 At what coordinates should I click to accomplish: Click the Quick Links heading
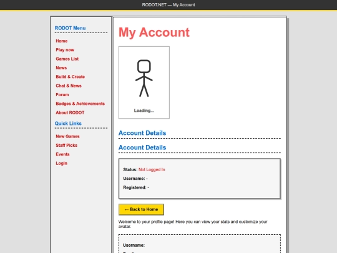(68, 124)
